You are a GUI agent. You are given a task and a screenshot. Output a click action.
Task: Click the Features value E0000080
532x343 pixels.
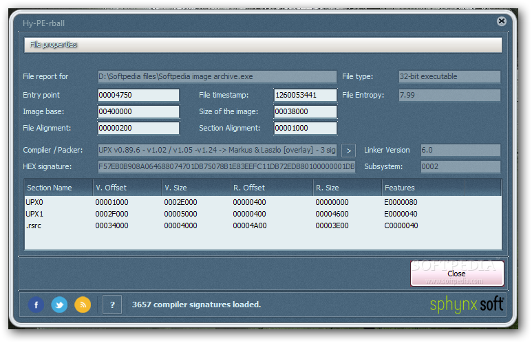pos(401,202)
